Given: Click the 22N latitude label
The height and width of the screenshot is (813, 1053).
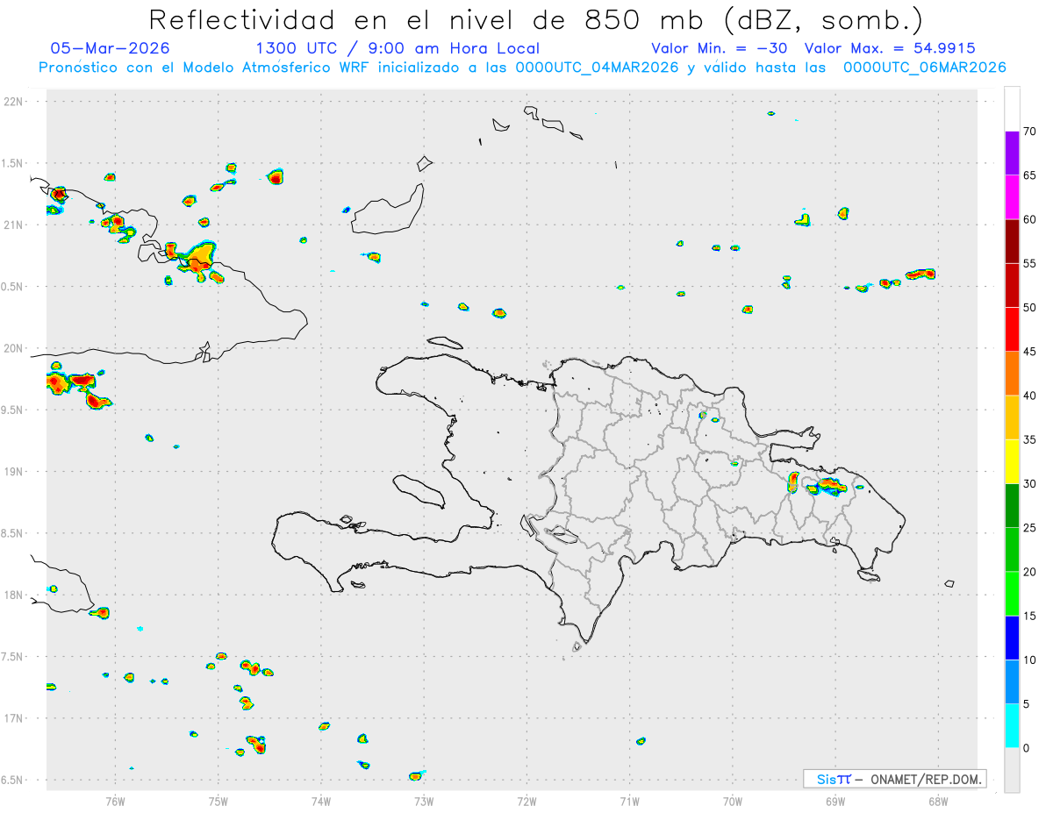Looking at the screenshot, I should pyautogui.click(x=14, y=102).
